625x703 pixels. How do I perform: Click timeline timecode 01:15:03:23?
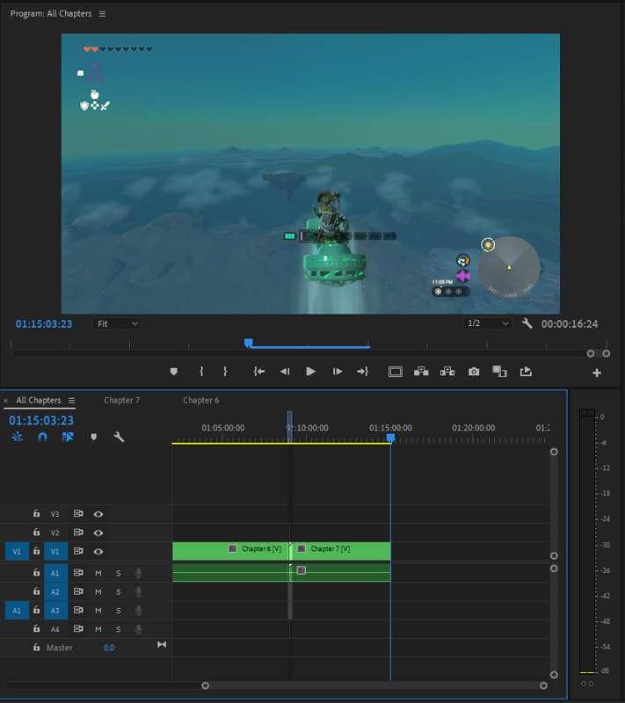[x=41, y=421]
